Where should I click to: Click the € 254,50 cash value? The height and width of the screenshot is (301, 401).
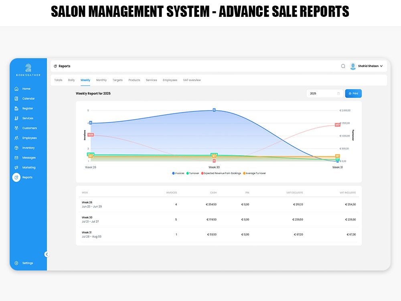click(x=211, y=205)
